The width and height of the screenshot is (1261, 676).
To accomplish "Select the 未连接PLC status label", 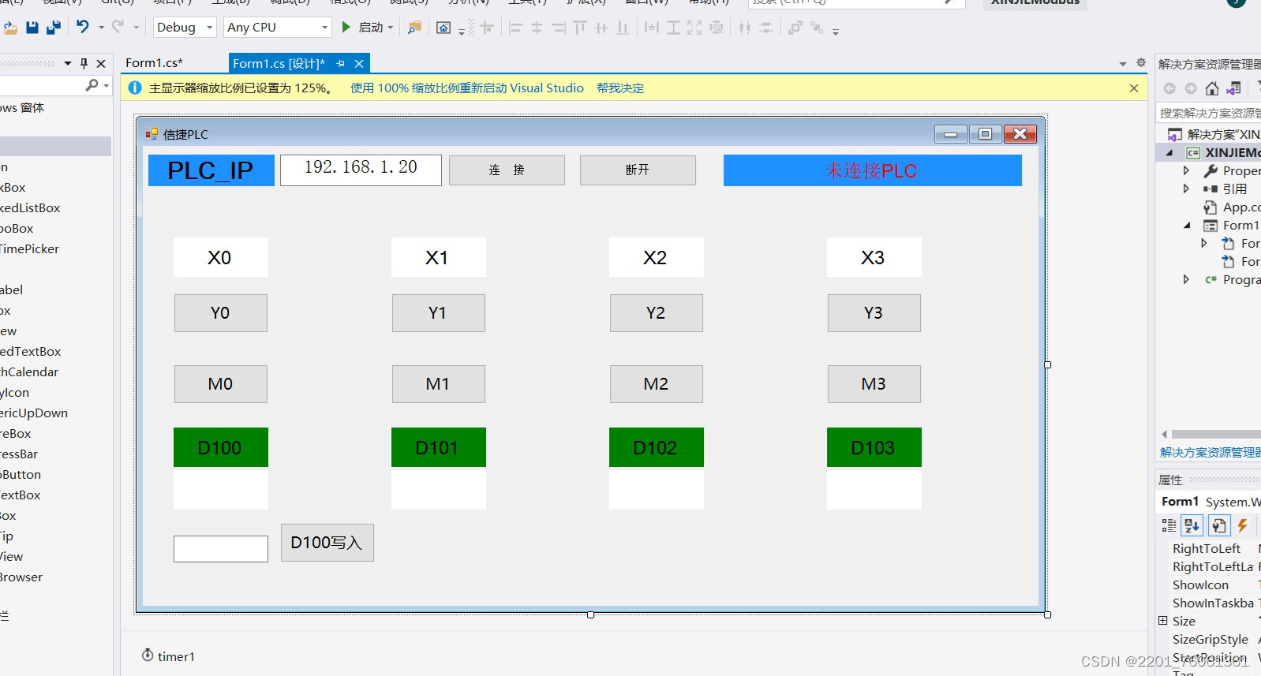I will click(872, 170).
